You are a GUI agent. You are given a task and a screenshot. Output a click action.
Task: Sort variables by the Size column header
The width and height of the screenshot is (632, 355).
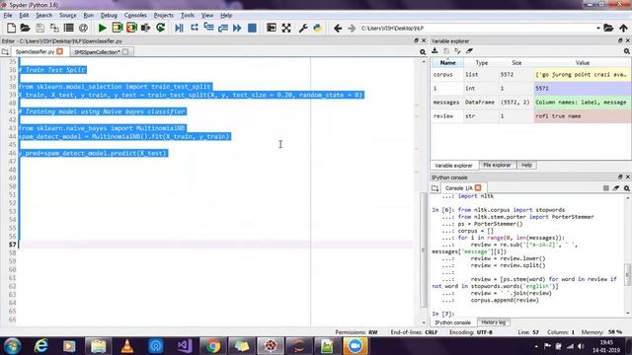(516, 63)
